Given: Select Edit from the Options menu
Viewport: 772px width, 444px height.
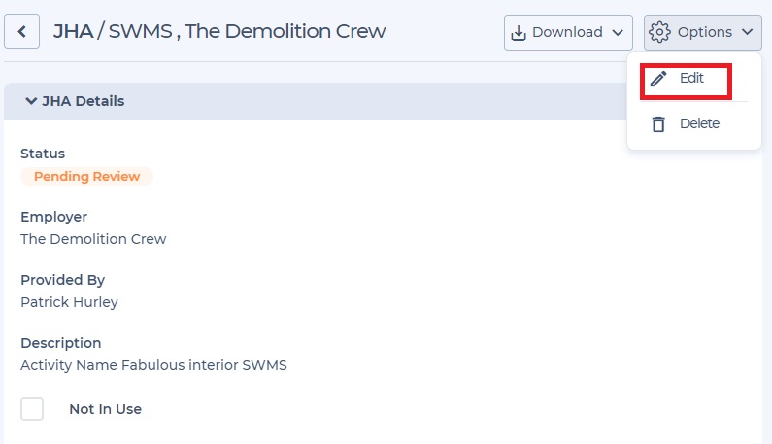Looking at the screenshot, I should [x=688, y=79].
